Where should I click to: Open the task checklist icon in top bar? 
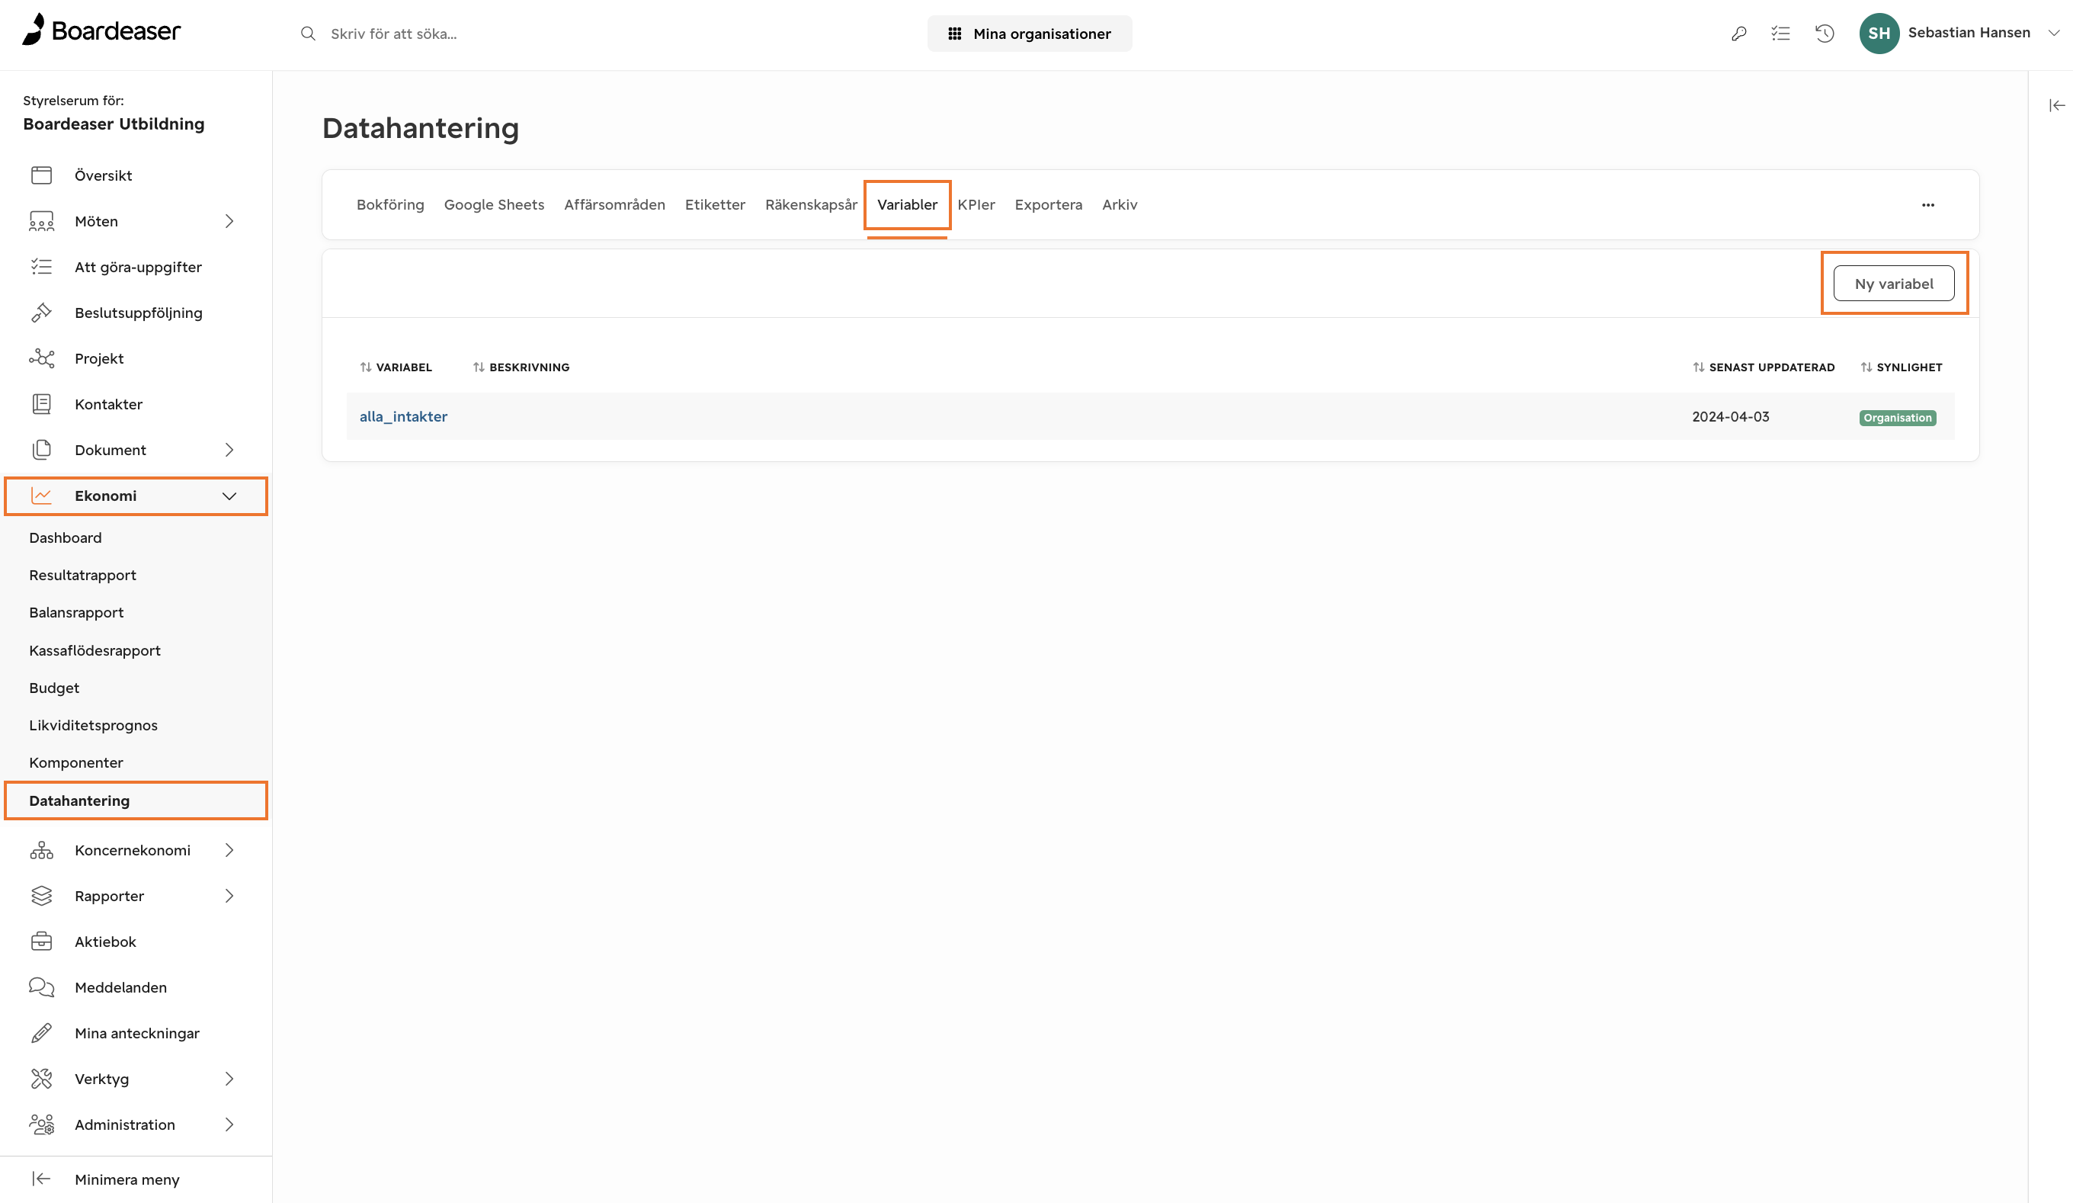pos(1781,34)
